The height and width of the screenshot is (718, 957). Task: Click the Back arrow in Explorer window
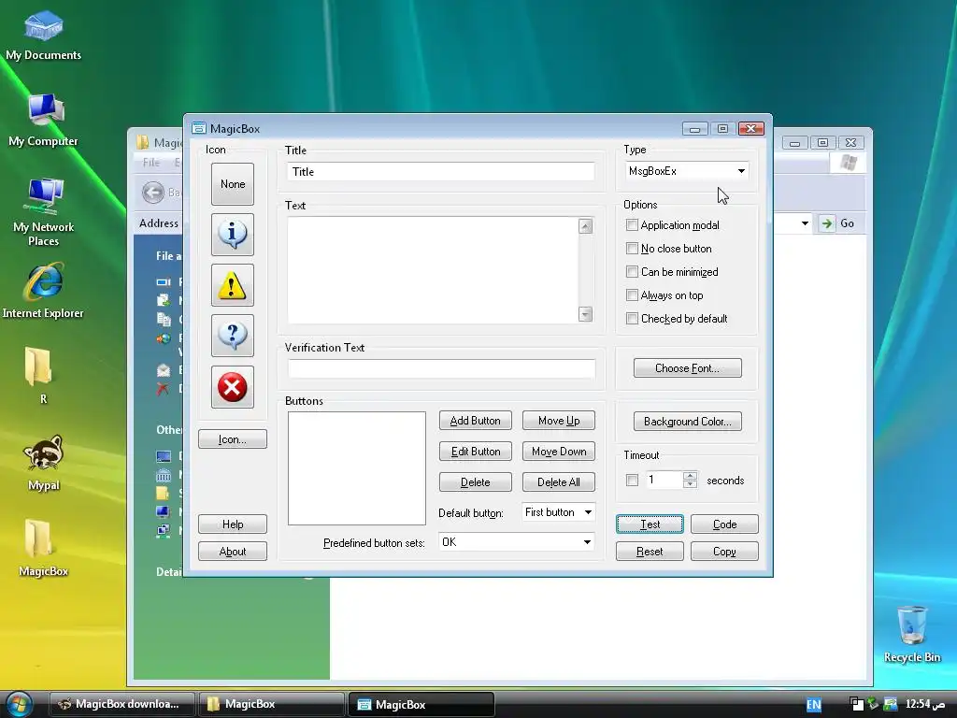pos(153,193)
